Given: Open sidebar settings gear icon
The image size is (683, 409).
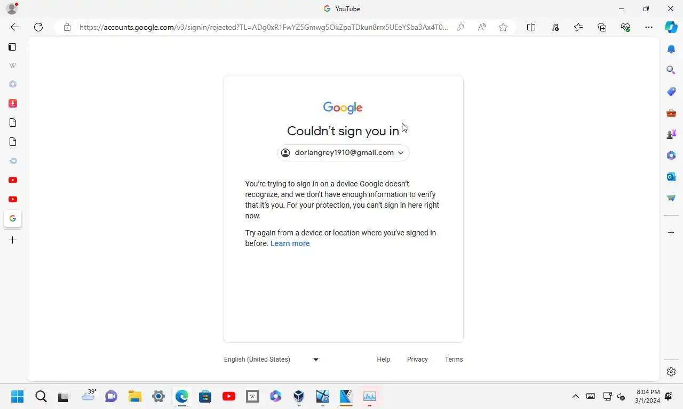Looking at the screenshot, I should [x=671, y=372].
